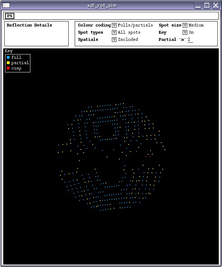Open the window menu icon in title bar
222x267 pixels.
(6, 5)
